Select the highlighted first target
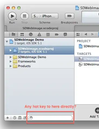 coord(87,59)
